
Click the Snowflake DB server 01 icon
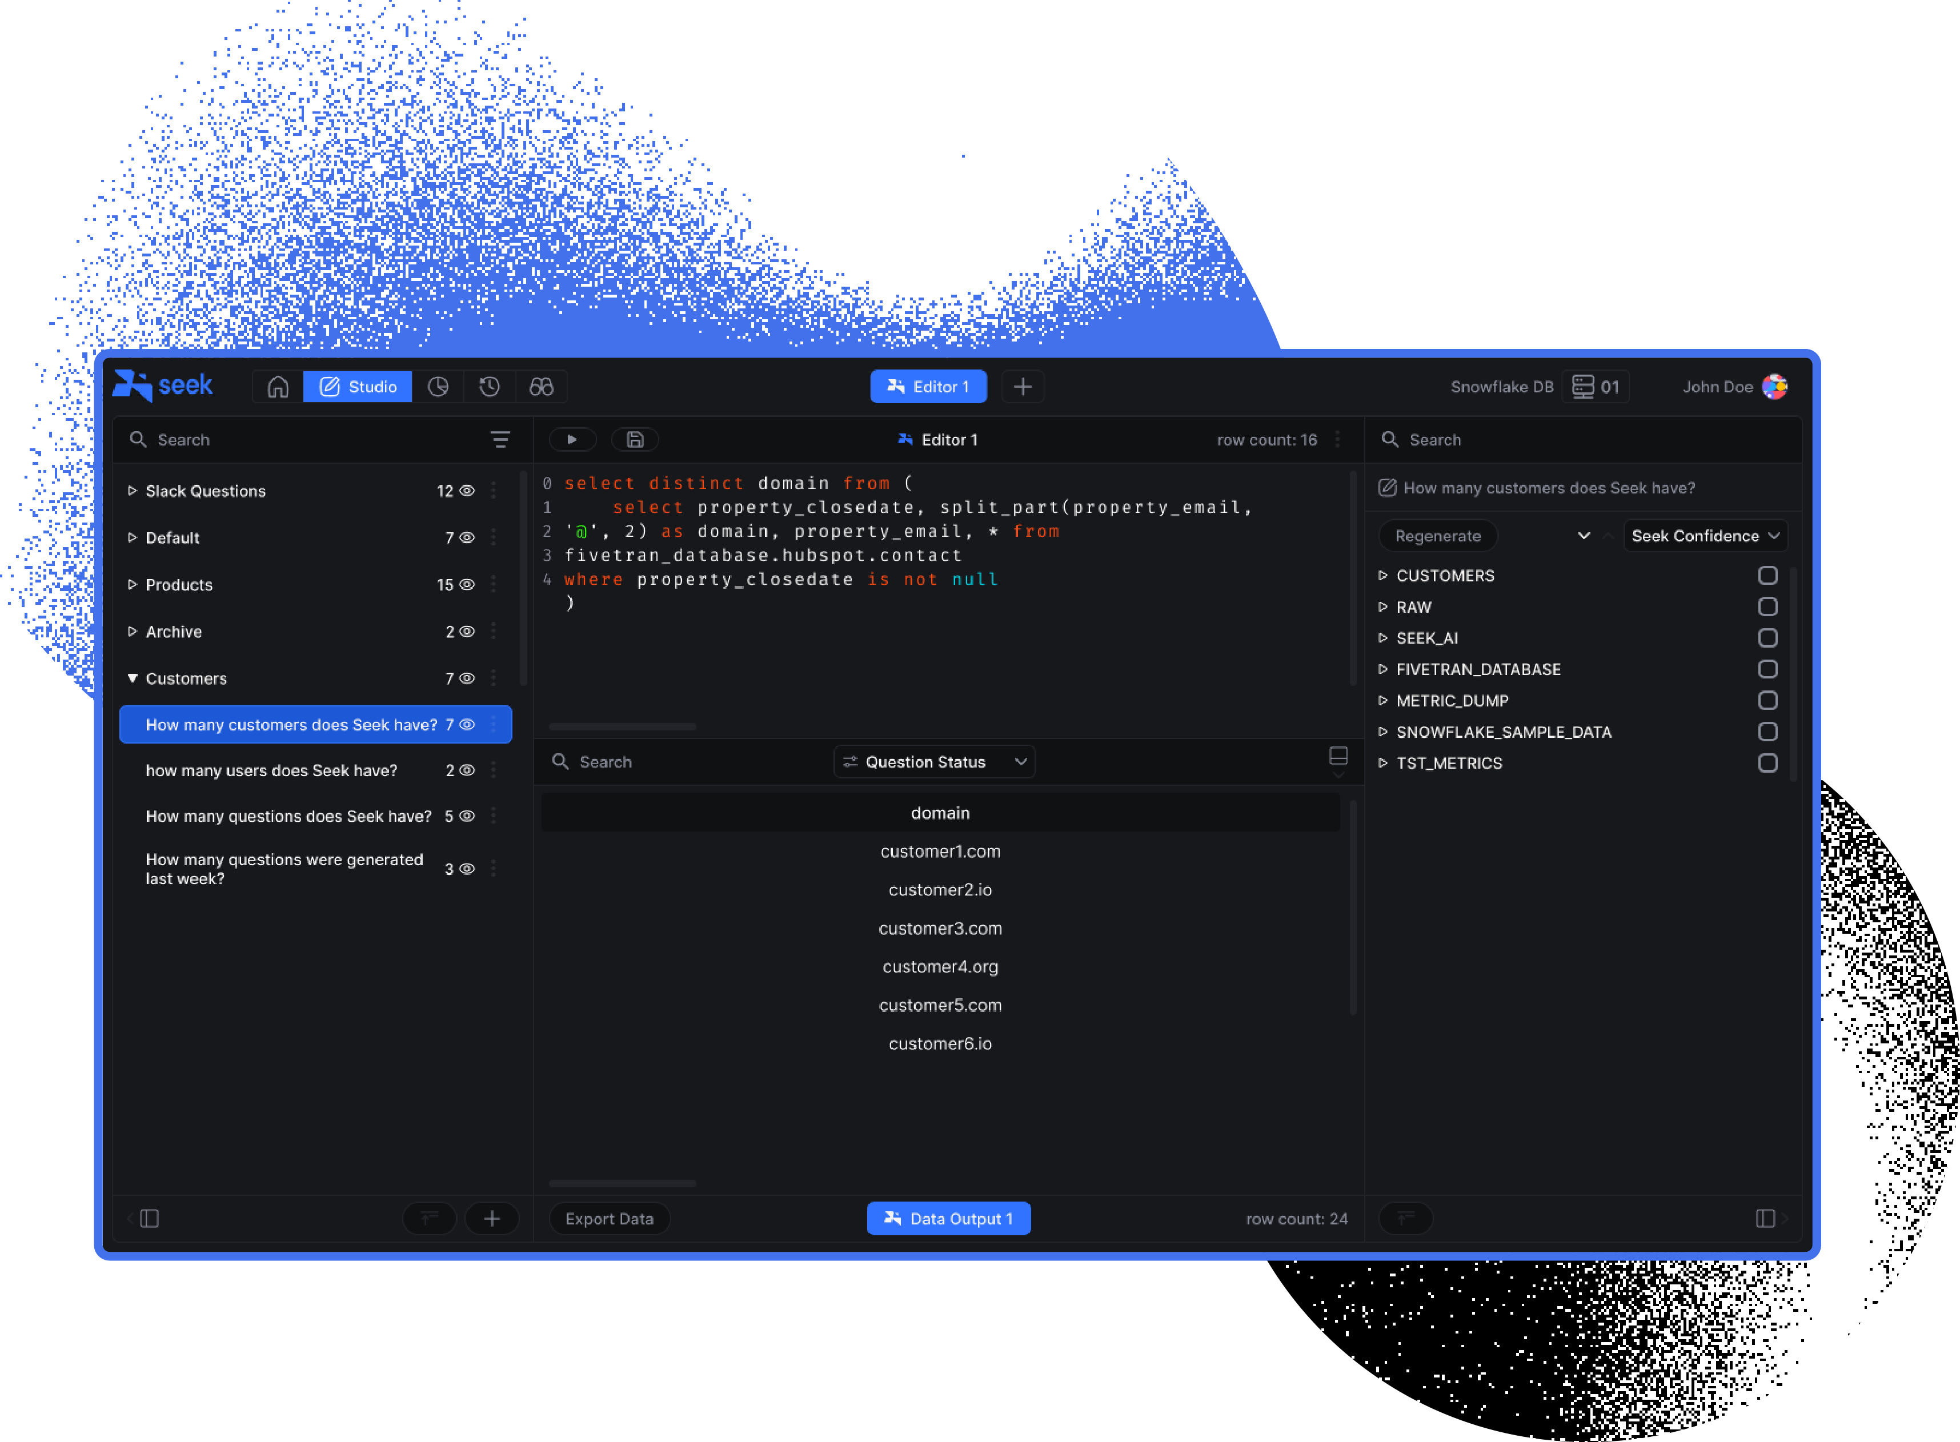tap(1595, 387)
